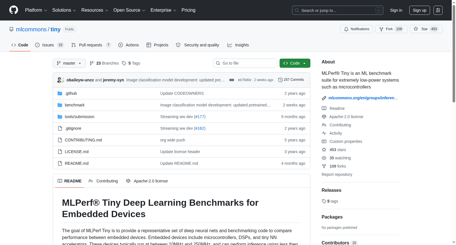Click the eye icon beside 35 watching
The width and height of the screenshot is (456, 245).
point(324,158)
